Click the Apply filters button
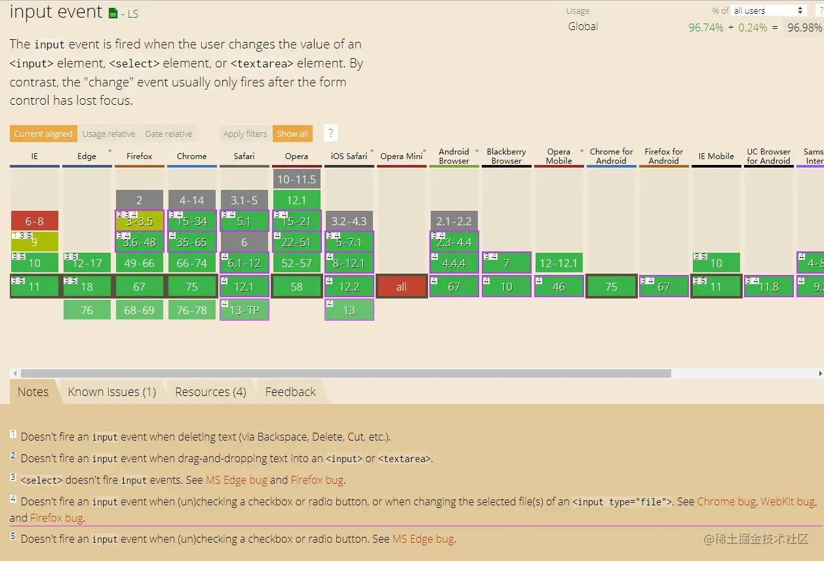Viewport: 824px width, 561px height. click(244, 133)
